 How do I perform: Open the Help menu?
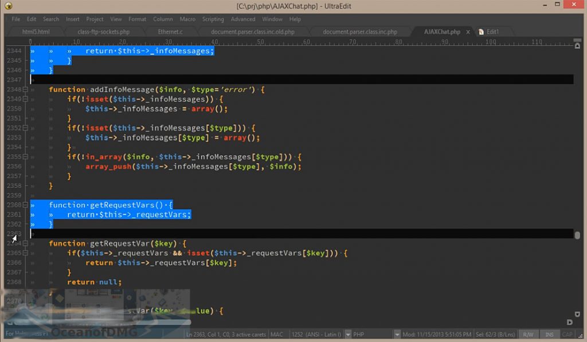(295, 19)
